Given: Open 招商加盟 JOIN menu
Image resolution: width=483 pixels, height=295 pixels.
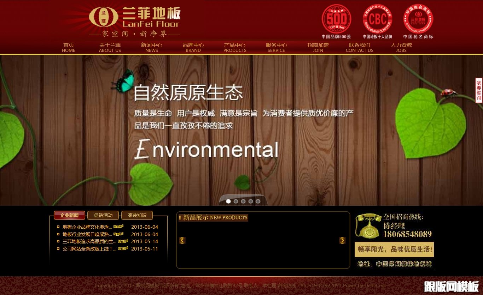Looking at the screenshot, I should (x=318, y=47).
